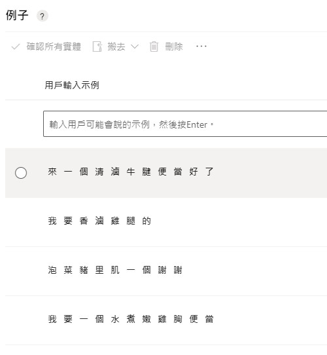The image size is (327, 355).
Task: Click the 確認所有實體 text button
Action: coord(54,47)
